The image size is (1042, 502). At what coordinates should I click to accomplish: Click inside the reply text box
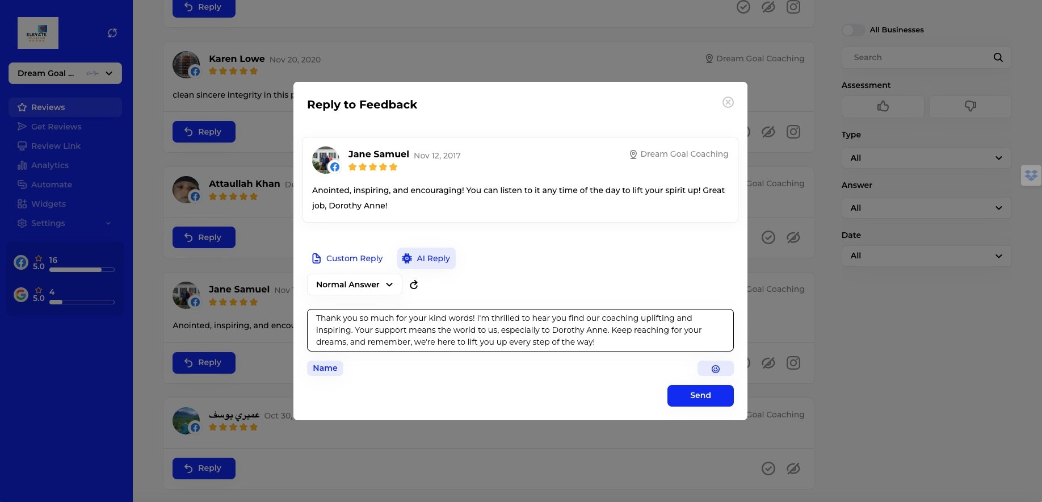click(520, 330)
